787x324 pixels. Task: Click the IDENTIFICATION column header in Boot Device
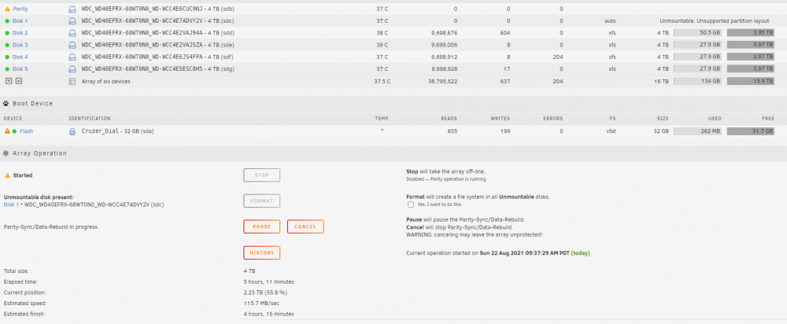click(90, 119)
